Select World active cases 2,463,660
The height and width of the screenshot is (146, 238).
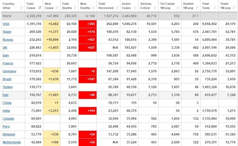click(129, 16)
